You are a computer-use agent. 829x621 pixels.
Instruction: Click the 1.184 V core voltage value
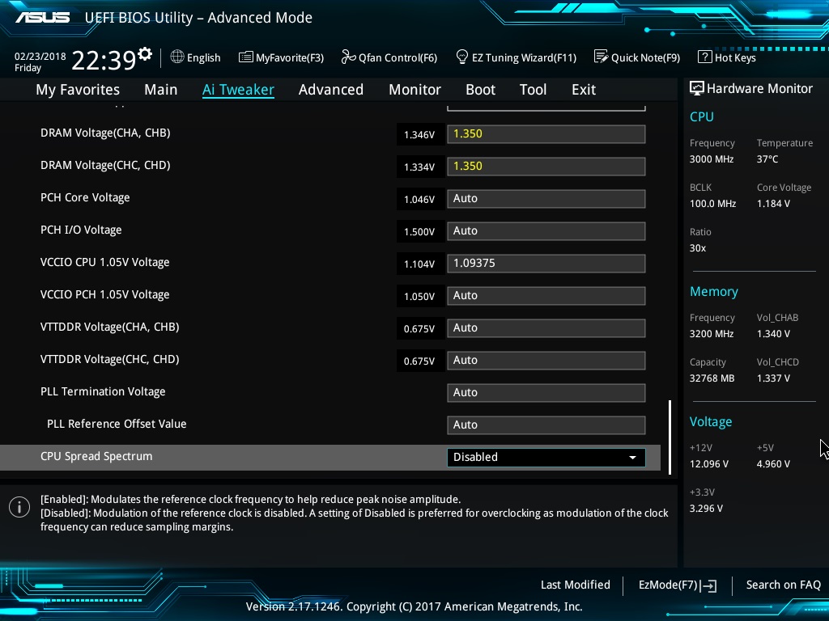click(773, 203)
